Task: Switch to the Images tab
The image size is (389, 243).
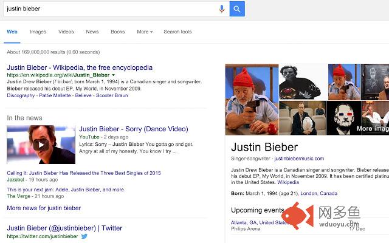Action: (38, 32)
